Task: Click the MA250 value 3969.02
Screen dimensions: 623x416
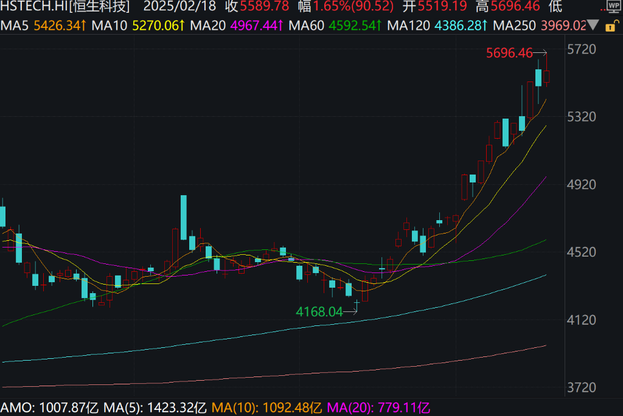Action: click(563, 26)
